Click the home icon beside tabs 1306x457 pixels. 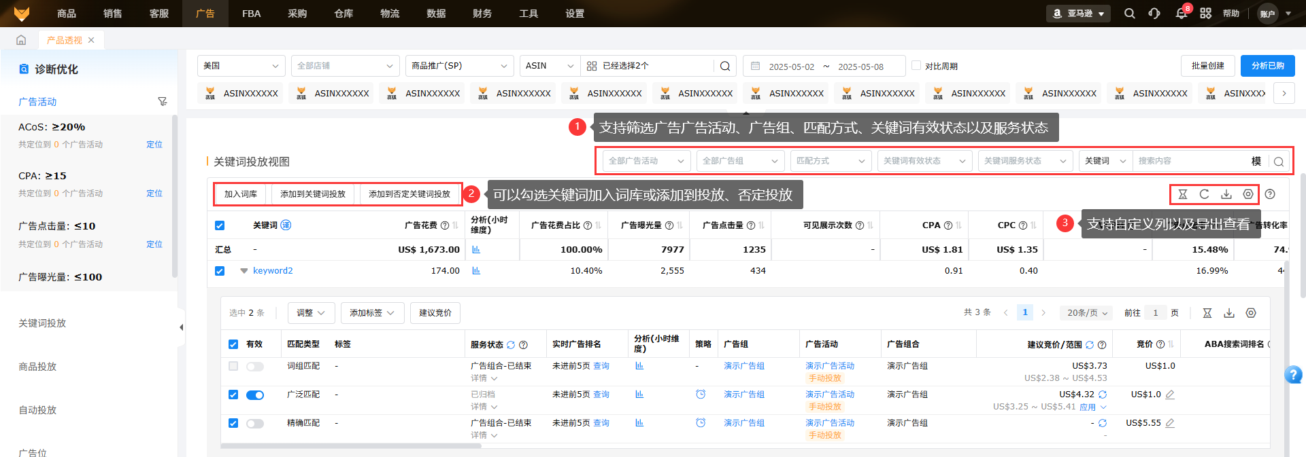tap(21, 40)
